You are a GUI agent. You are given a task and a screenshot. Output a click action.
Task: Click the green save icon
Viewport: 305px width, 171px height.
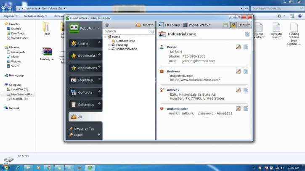pos(225,25)
